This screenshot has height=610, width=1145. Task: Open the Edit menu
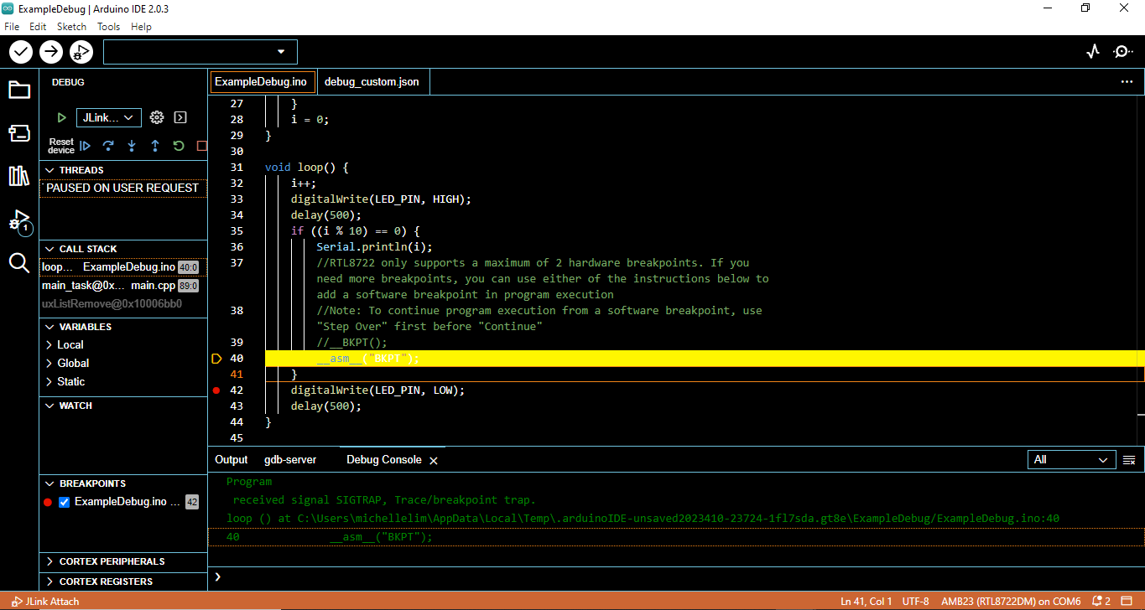pyautogui.click(x=38, y=27)
